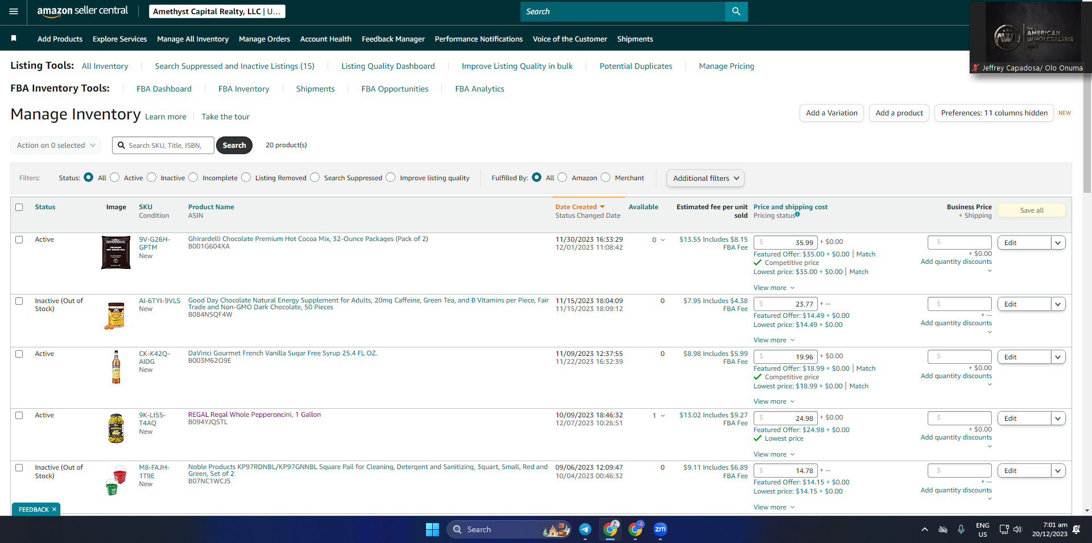Click the Amazon Seller Central logo
1092x543 pixels.
[82, 11]
